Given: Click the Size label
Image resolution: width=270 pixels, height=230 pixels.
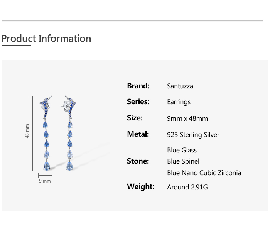Looking at the screenshot, I should pyautogui.click(x=135, y=118).
